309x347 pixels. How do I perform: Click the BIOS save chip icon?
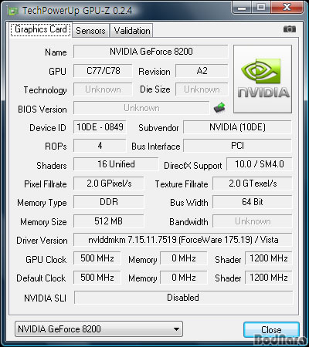click(219, 107)
